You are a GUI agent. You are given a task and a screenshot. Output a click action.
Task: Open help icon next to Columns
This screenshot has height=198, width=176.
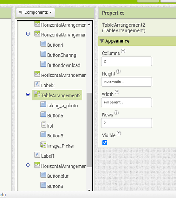pyautogui.click(x=123, y=51)
